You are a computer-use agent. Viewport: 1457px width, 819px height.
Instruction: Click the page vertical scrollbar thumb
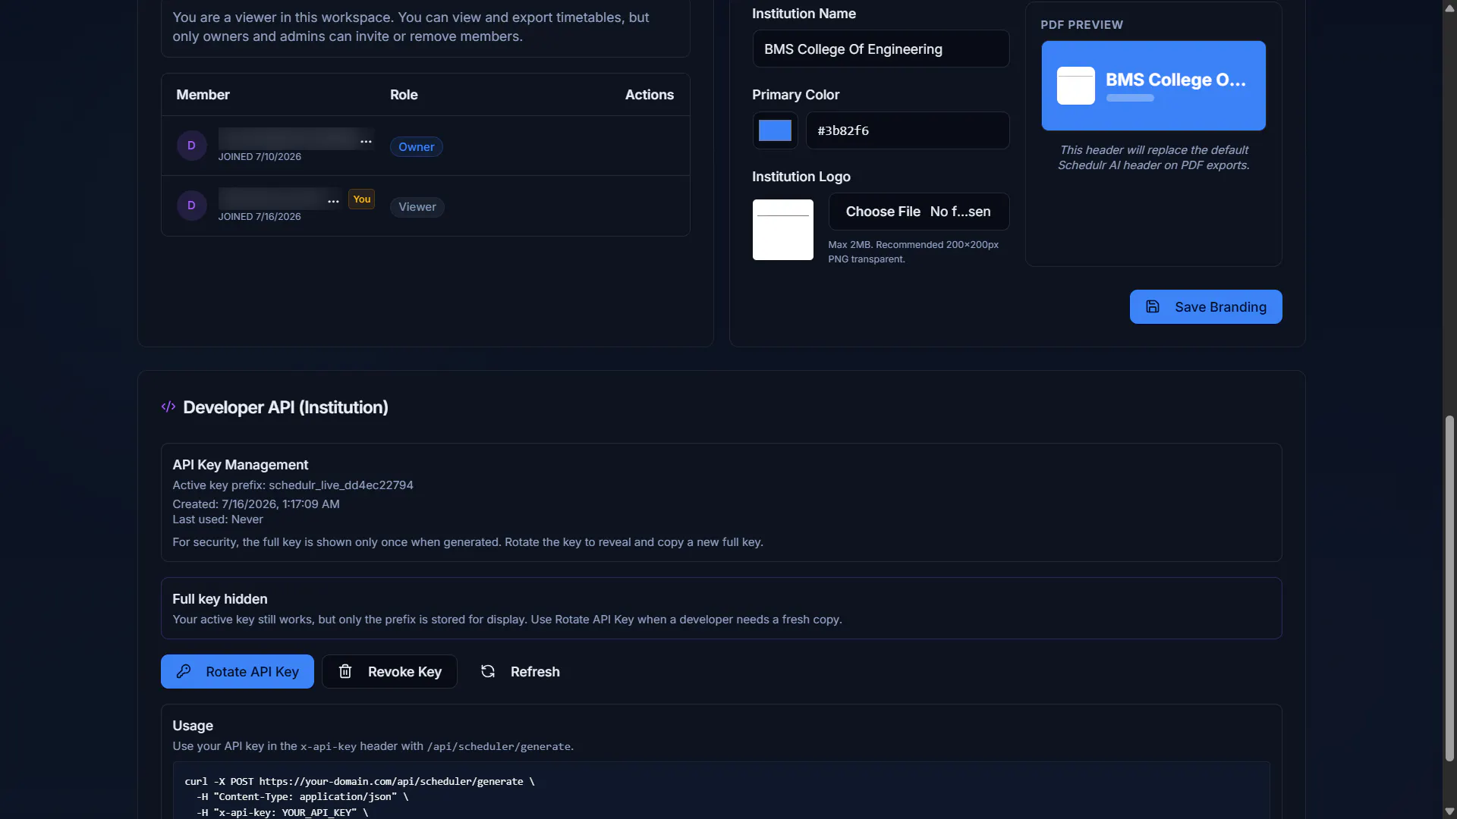(x=1449, y=588)
